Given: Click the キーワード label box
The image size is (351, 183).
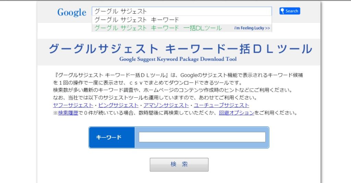Looking at the screenshot, I should (112, 137).
